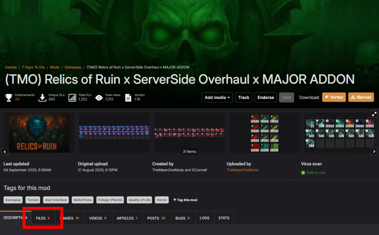Go to next gallery image
Image resolution: width=379 pixels, height=235 pixels.
click(374, 152)
